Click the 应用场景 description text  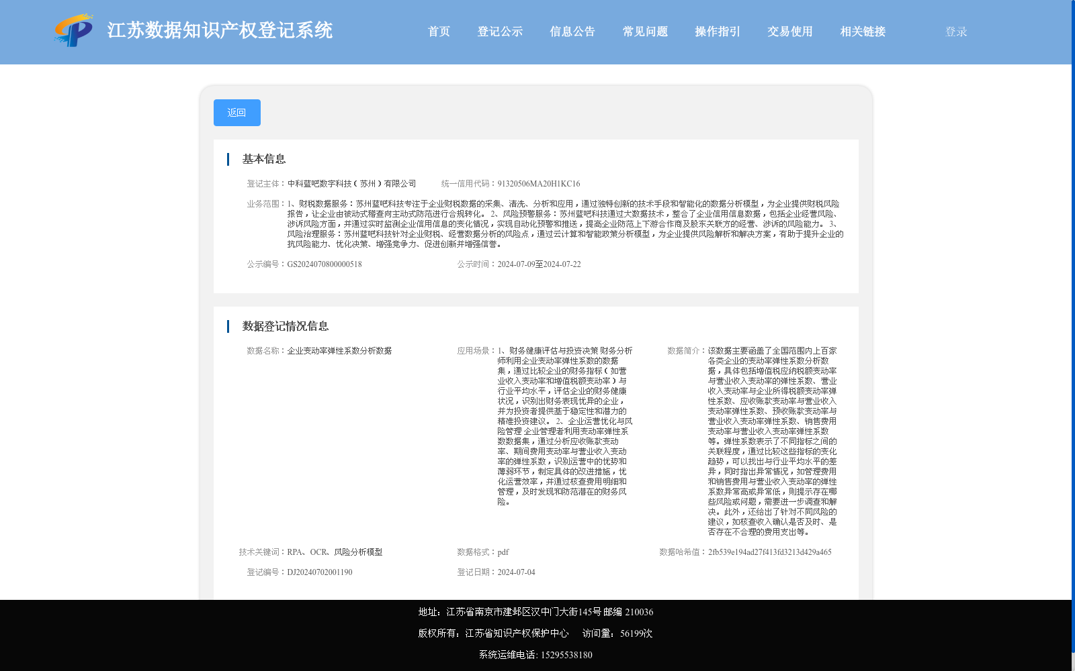(x=565, y=426)
